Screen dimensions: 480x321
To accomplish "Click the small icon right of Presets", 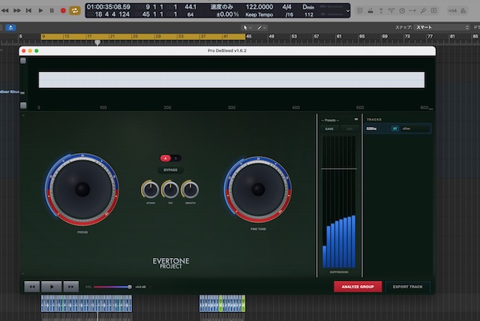I will [x=356, y=120].
